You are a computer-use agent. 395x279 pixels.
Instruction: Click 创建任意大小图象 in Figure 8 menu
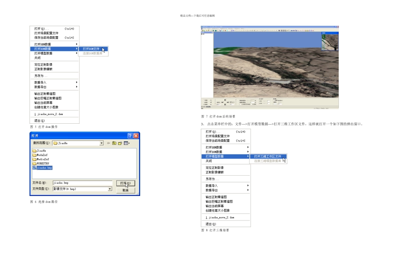tap(225, 210)
